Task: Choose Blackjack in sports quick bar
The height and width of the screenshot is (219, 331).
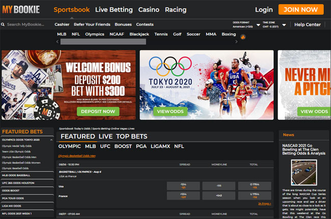Action: click(140, 34)
